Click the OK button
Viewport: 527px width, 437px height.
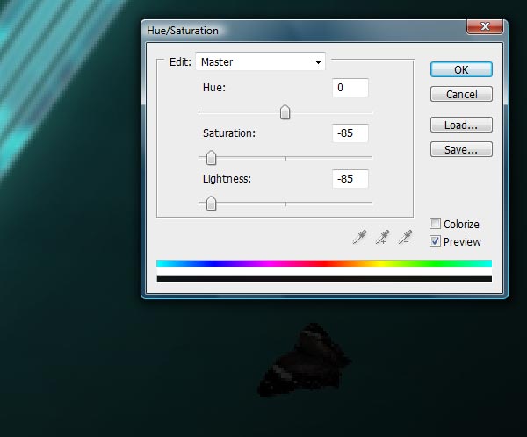[x=461, y=69]
